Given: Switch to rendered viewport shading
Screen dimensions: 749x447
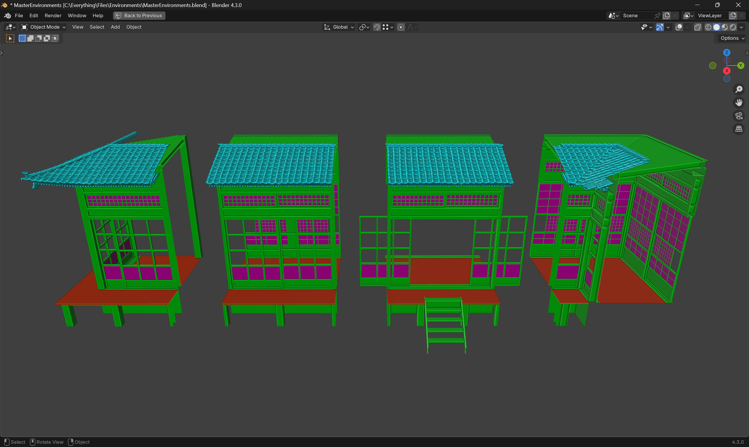Looking at the screenshot, I should (x=733, y=27).
